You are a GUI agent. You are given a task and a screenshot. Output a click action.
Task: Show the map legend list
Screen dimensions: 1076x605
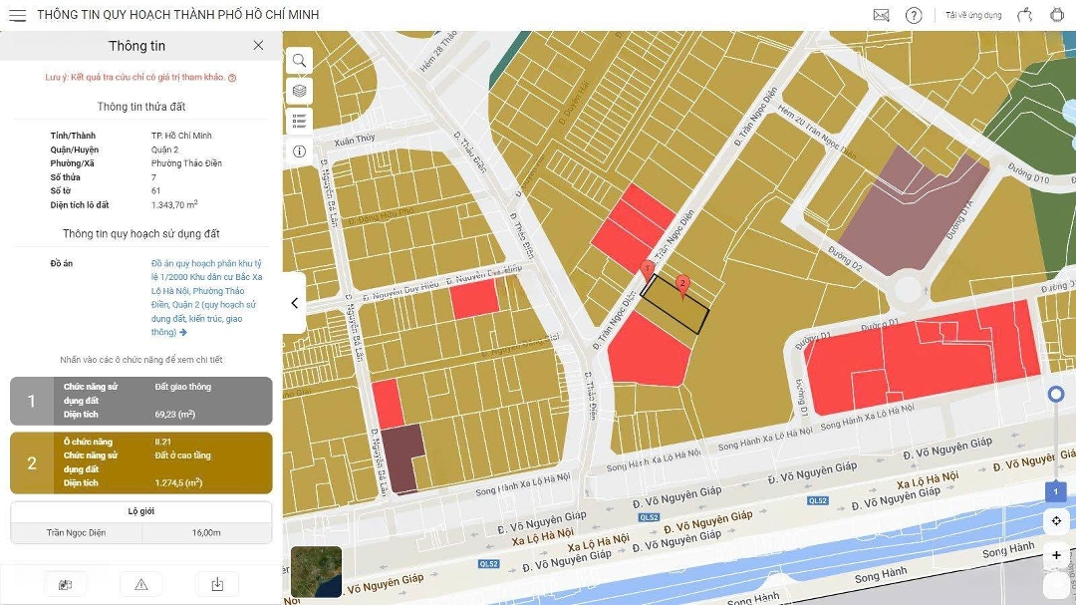(x=299, y=122)
